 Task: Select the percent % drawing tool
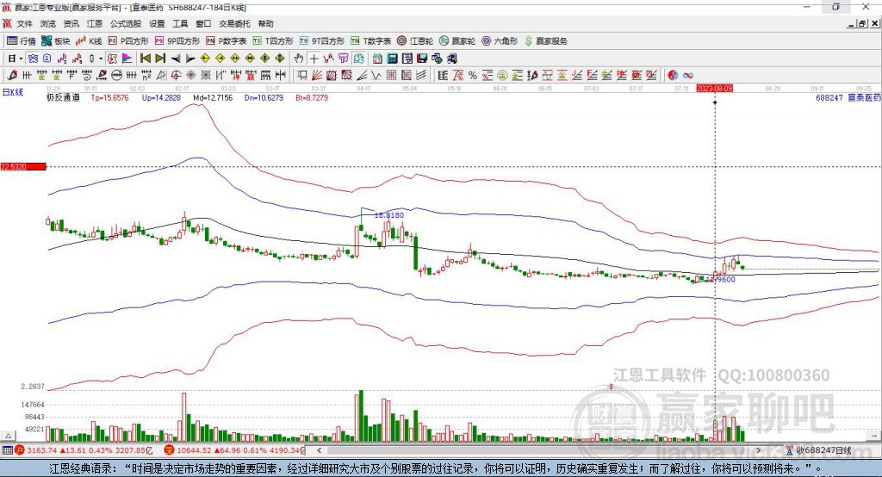[473, 76]
